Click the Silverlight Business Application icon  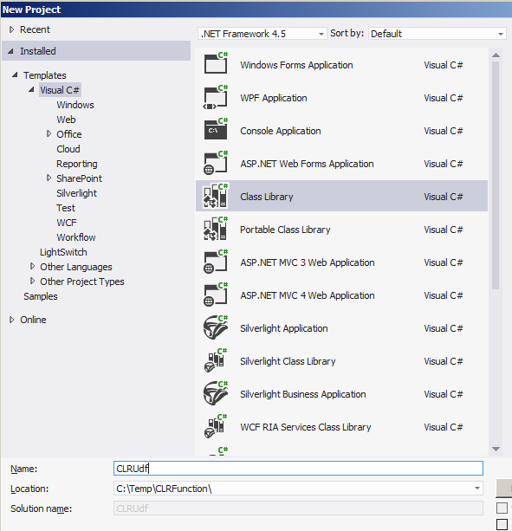point(216,393)
